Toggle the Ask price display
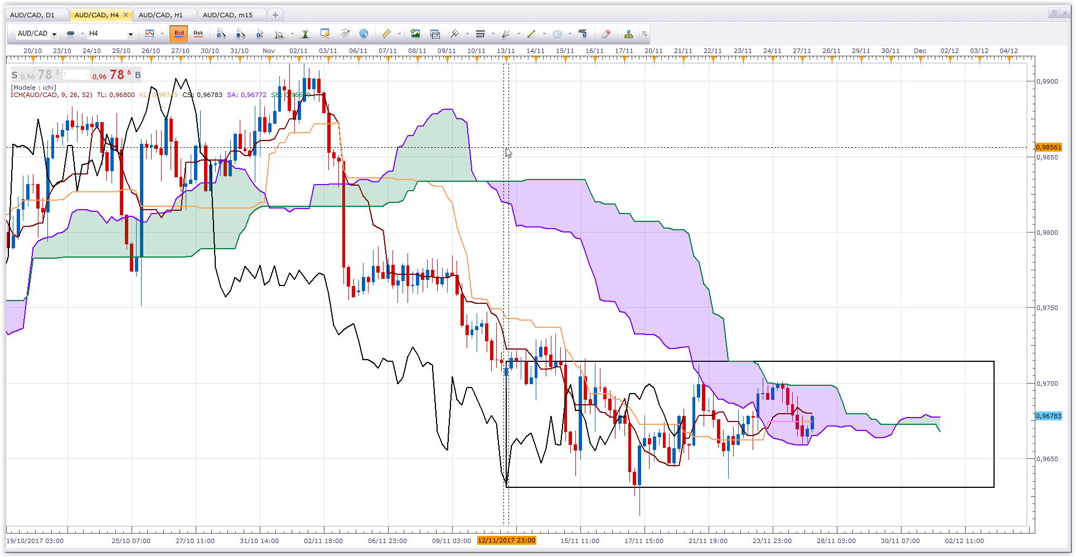This screenshot has width=1076, height=557. pyautogui.click(x=198, y=33)
